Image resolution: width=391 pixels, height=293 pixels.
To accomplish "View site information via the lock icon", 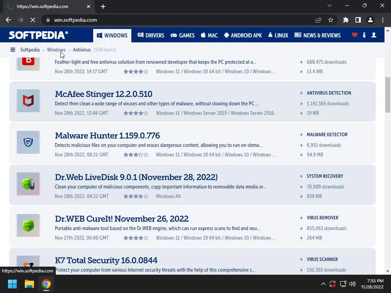I will tap(48, 20).
